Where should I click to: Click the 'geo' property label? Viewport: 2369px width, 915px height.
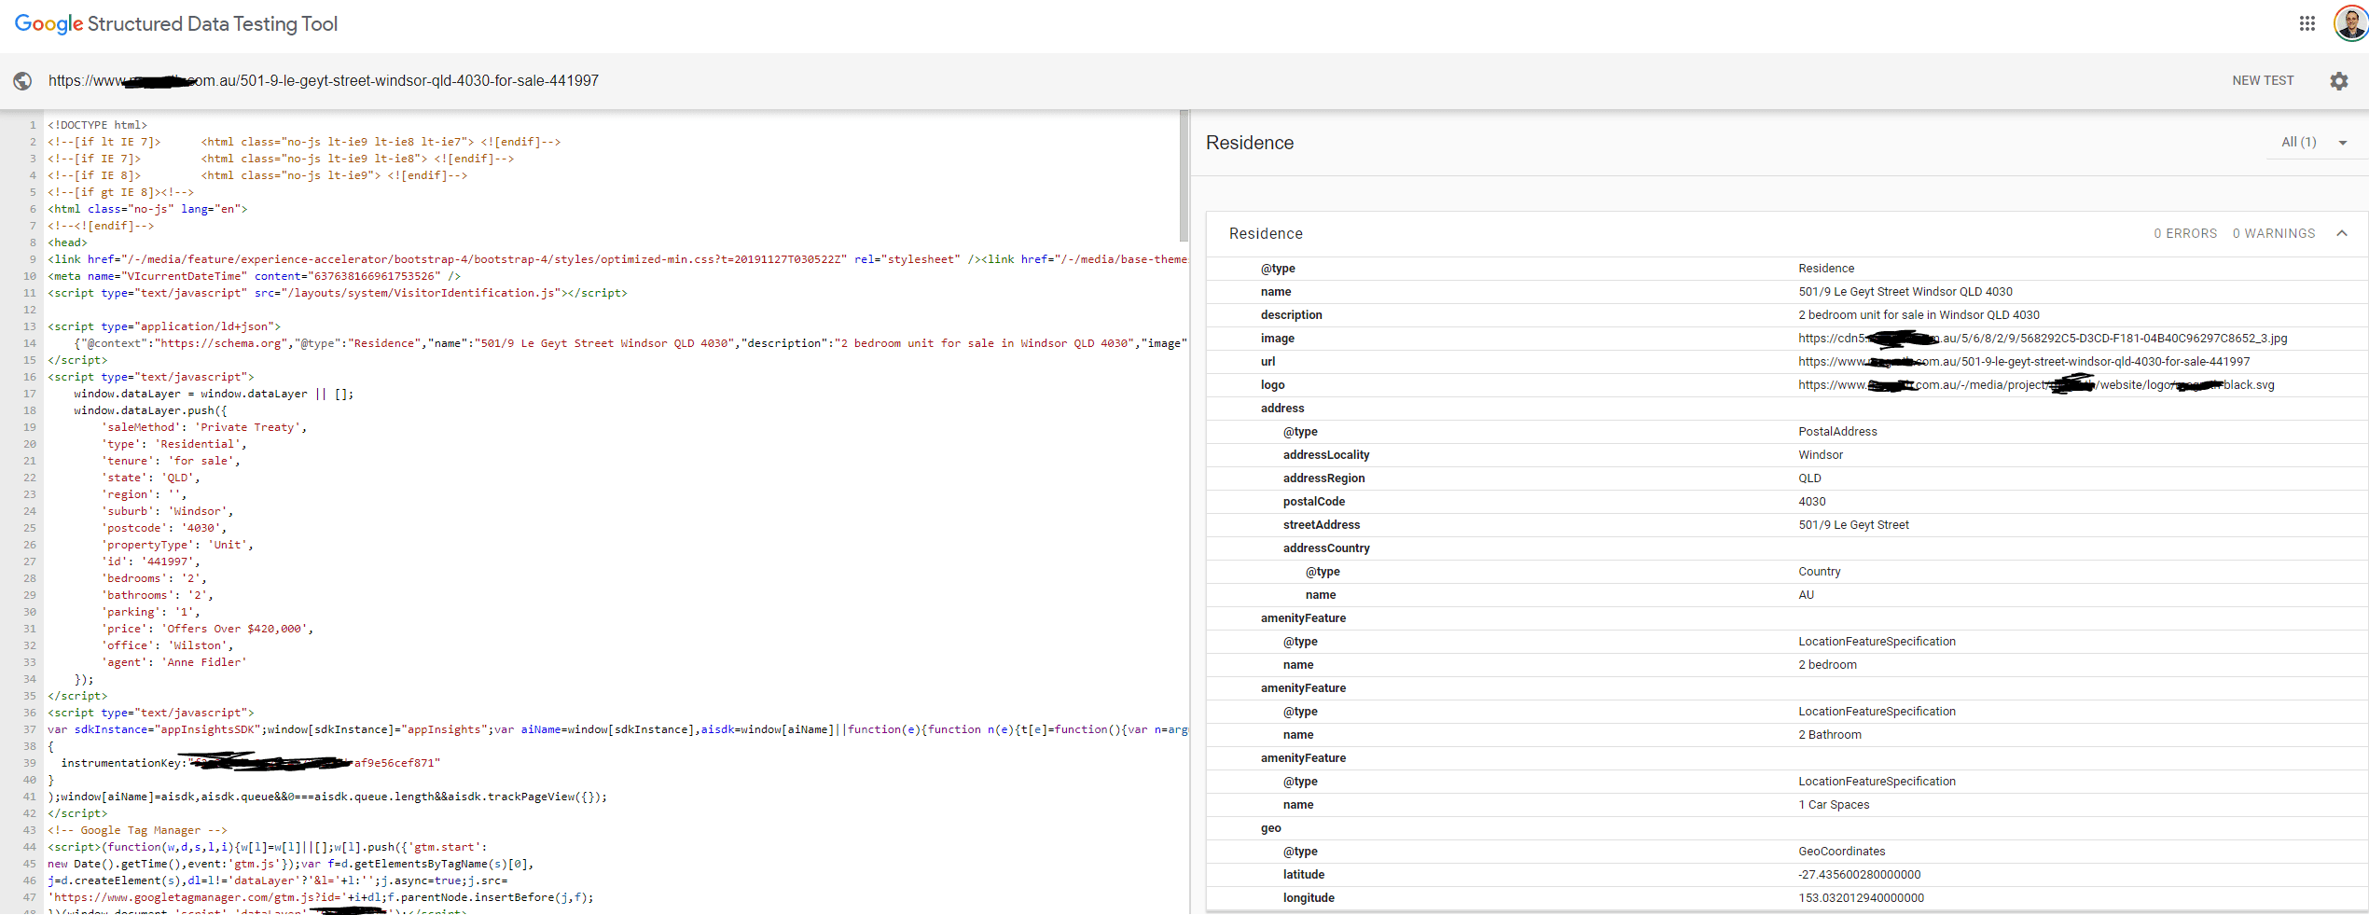[1270, 828]
